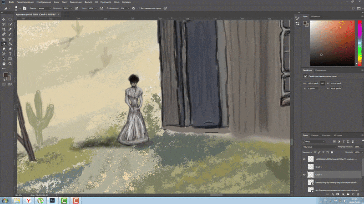The width and height of the screenshot is (364, 204).
Task: Select the Horizontal Type tool
Action: point(10,54)
